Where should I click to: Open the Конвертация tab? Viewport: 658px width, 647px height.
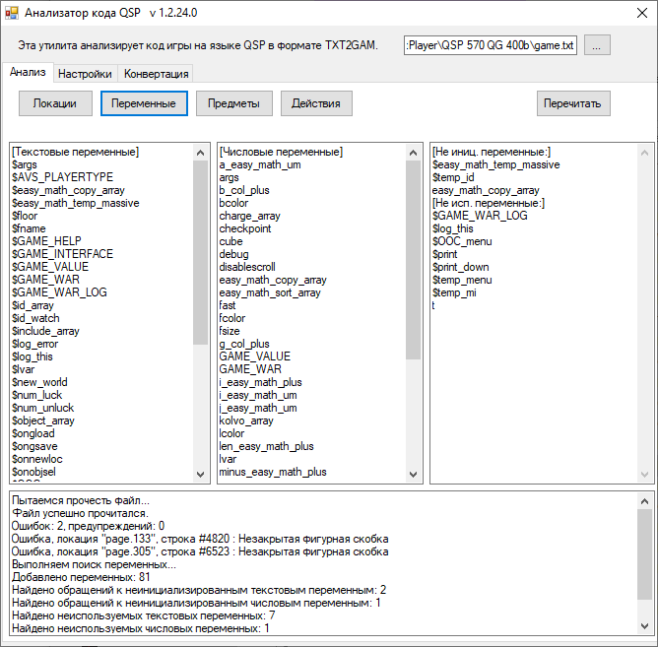[x=155, y=74]
